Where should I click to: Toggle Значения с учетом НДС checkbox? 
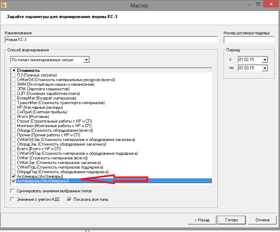point(12,199)
